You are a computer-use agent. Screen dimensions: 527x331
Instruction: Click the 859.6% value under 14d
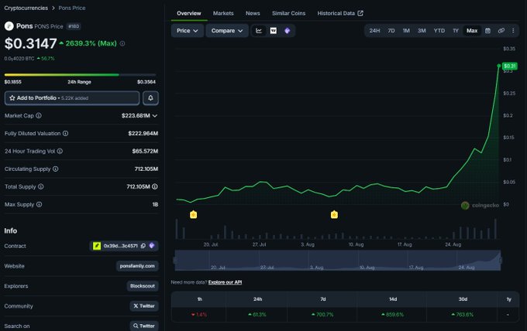coord(393,315)
